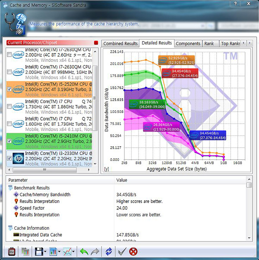This screenshot has width=259, height=260.
Task: Click the [y] axis toggle label
Action: click(x=107, y=169)
